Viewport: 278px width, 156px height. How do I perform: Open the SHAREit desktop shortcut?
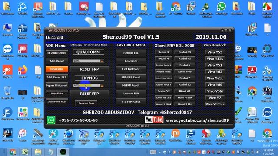[x=23, y=8]
